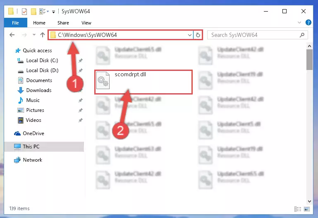
Task: Switch to the Share ribbon tab
Action: (63, 23)
